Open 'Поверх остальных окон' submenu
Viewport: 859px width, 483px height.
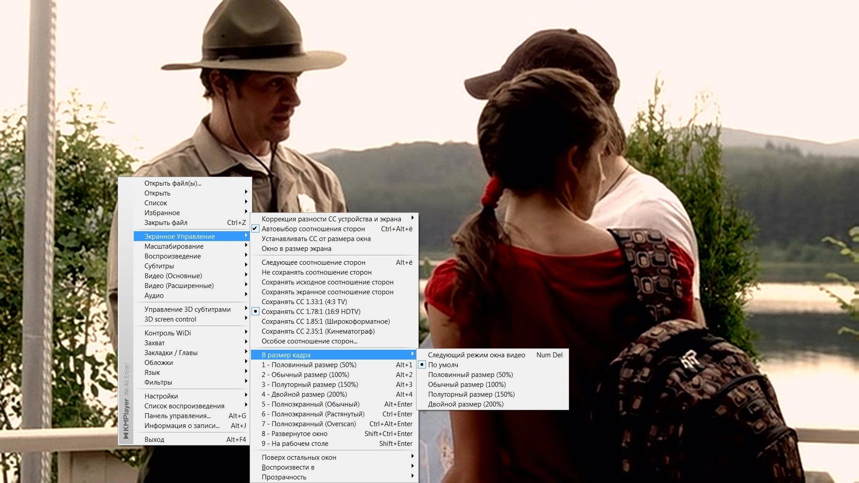[x=334, y=457]
